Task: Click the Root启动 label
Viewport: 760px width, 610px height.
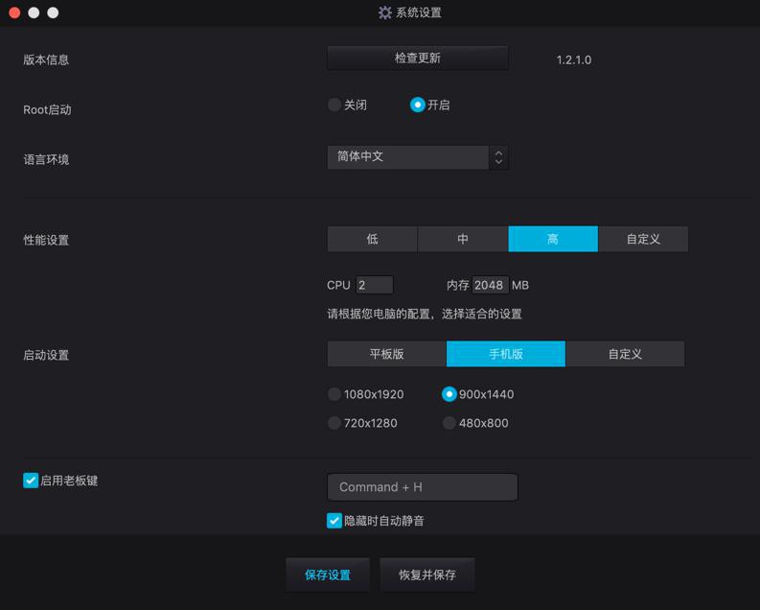Action: [47, 109]
